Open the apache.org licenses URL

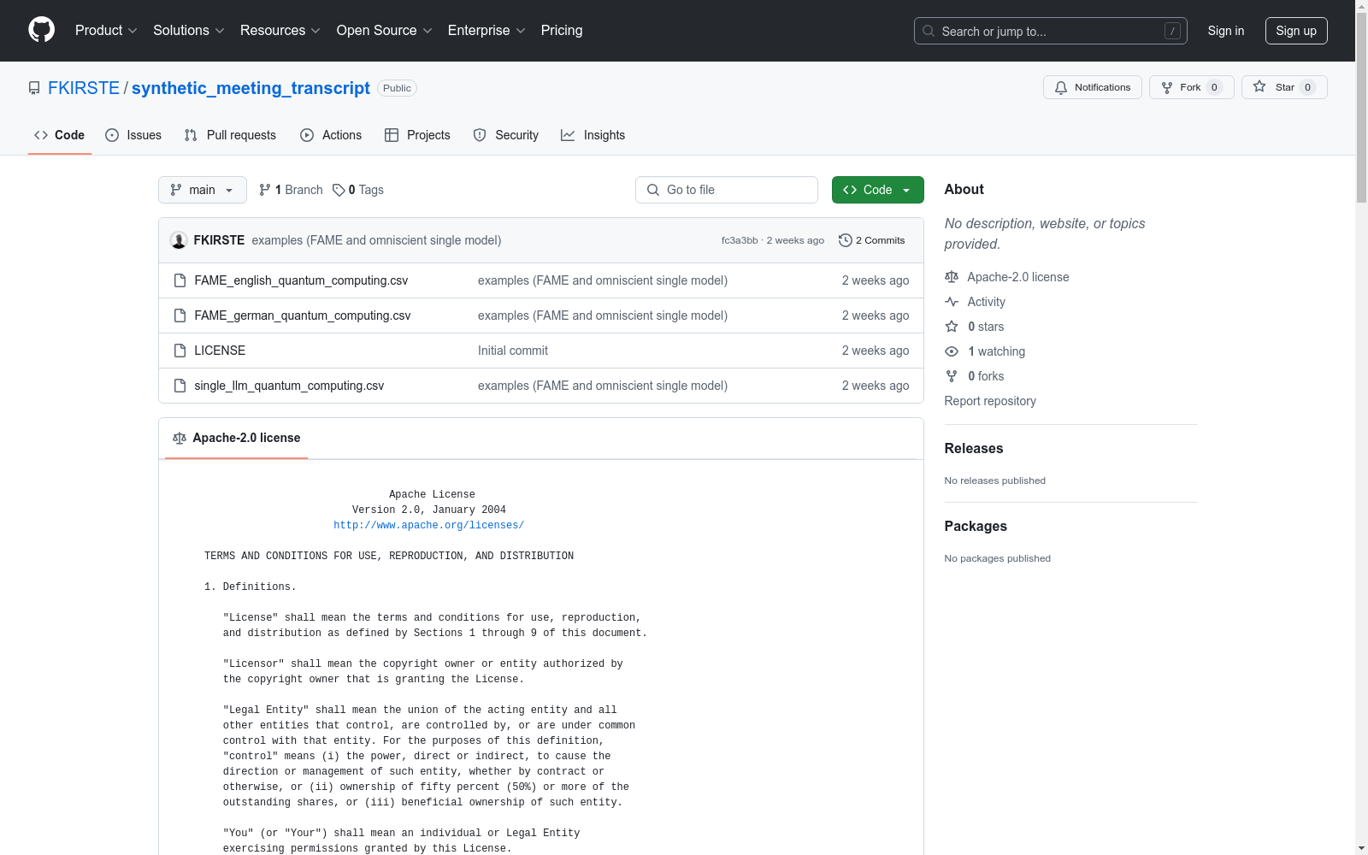pyautogui.click(x=429, y=525)
